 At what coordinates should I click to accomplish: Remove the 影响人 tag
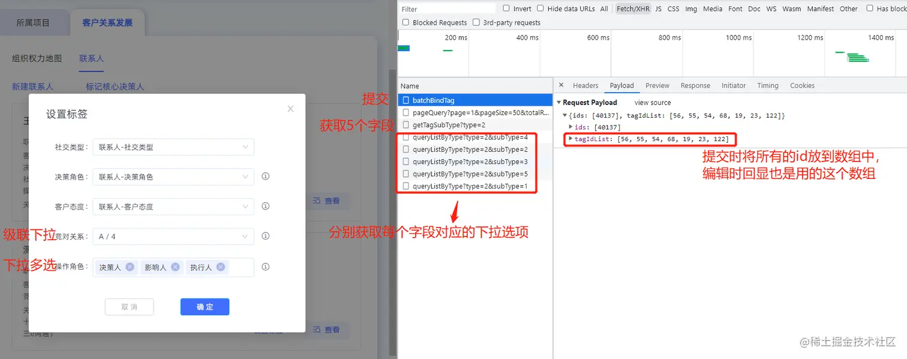click(175, 267)
